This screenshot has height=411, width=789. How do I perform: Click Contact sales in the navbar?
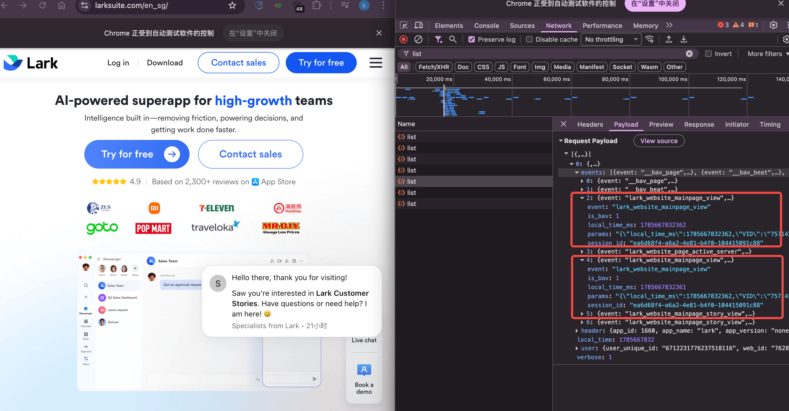tap(238, 63)
